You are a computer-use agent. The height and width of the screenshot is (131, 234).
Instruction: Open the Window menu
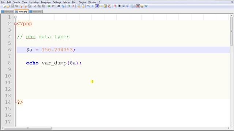point(92,2)
